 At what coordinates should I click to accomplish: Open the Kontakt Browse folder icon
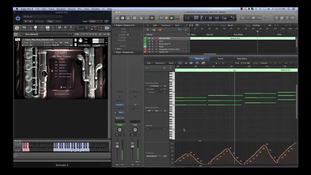[24, 28]
